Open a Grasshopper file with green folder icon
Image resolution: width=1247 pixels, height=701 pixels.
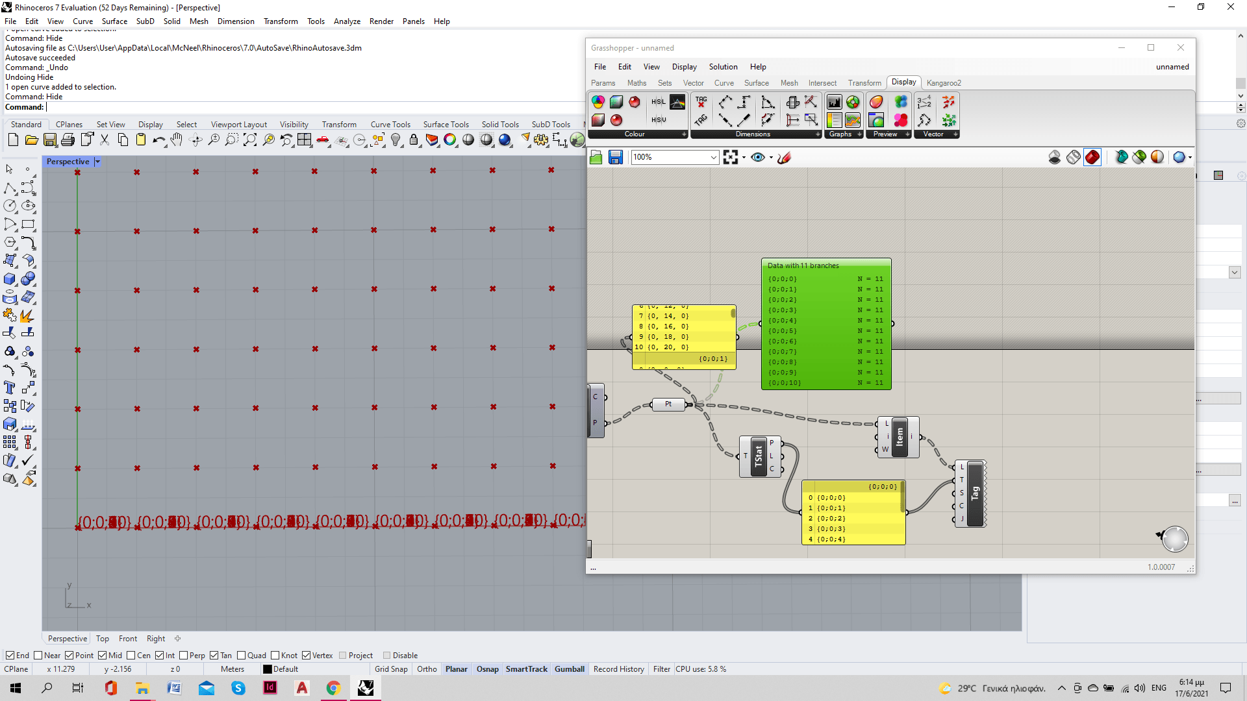596,157
